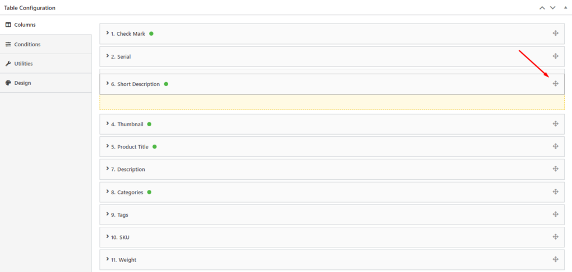Click drag handle for Check Mark row
This screenshot has width=572, height=272.
(x=555, y=34)
